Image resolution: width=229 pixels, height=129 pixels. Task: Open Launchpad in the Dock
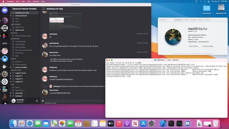click(x=22, y=124)
